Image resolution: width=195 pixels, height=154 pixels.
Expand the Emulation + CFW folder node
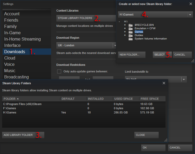(x=125, y=28)
